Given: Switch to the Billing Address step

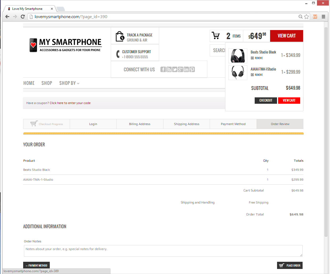Looking at the screenshot, I should click(140, 124).
